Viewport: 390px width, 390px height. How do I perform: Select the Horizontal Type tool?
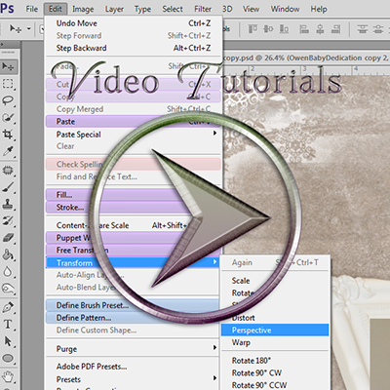[x=8, y=325]
